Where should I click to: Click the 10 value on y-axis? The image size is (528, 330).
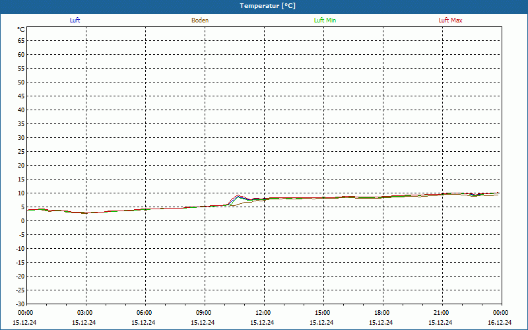tap(21, 193)
